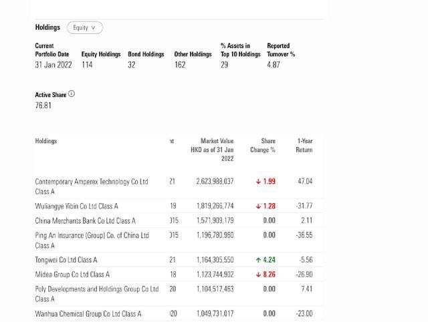
Task: Select market value 2,623,988,037
Action: click(x=215, y=182)
